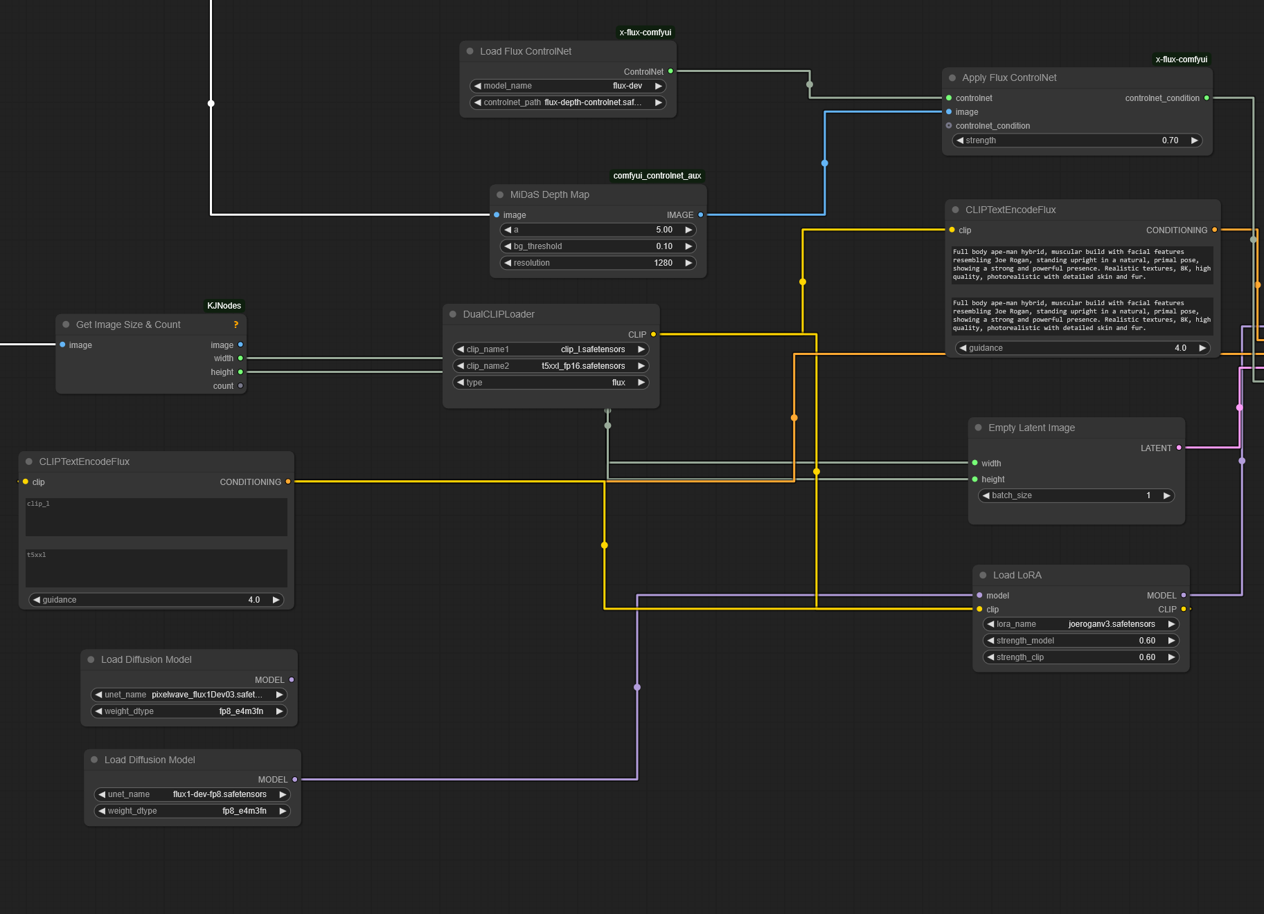The image size is (1264, 914).
Task: Click the clip input port on Load LoRA
Action: pyautogui.click(x=979, y=610)
